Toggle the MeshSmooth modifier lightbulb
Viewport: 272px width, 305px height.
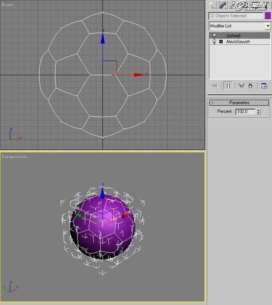point(214,42)
